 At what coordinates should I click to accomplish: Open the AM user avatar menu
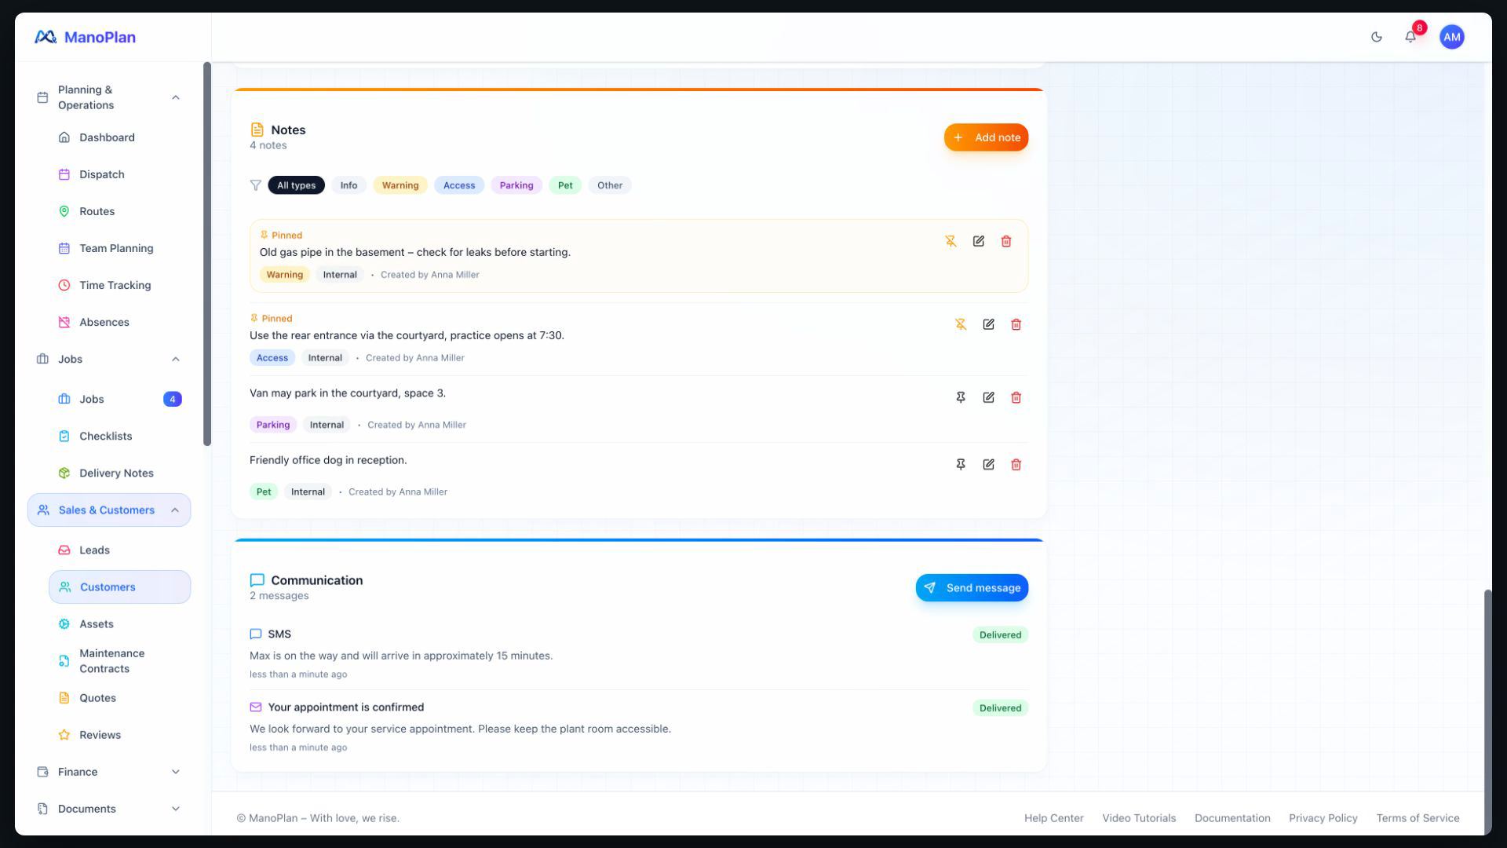click(x=1452, y=37)
